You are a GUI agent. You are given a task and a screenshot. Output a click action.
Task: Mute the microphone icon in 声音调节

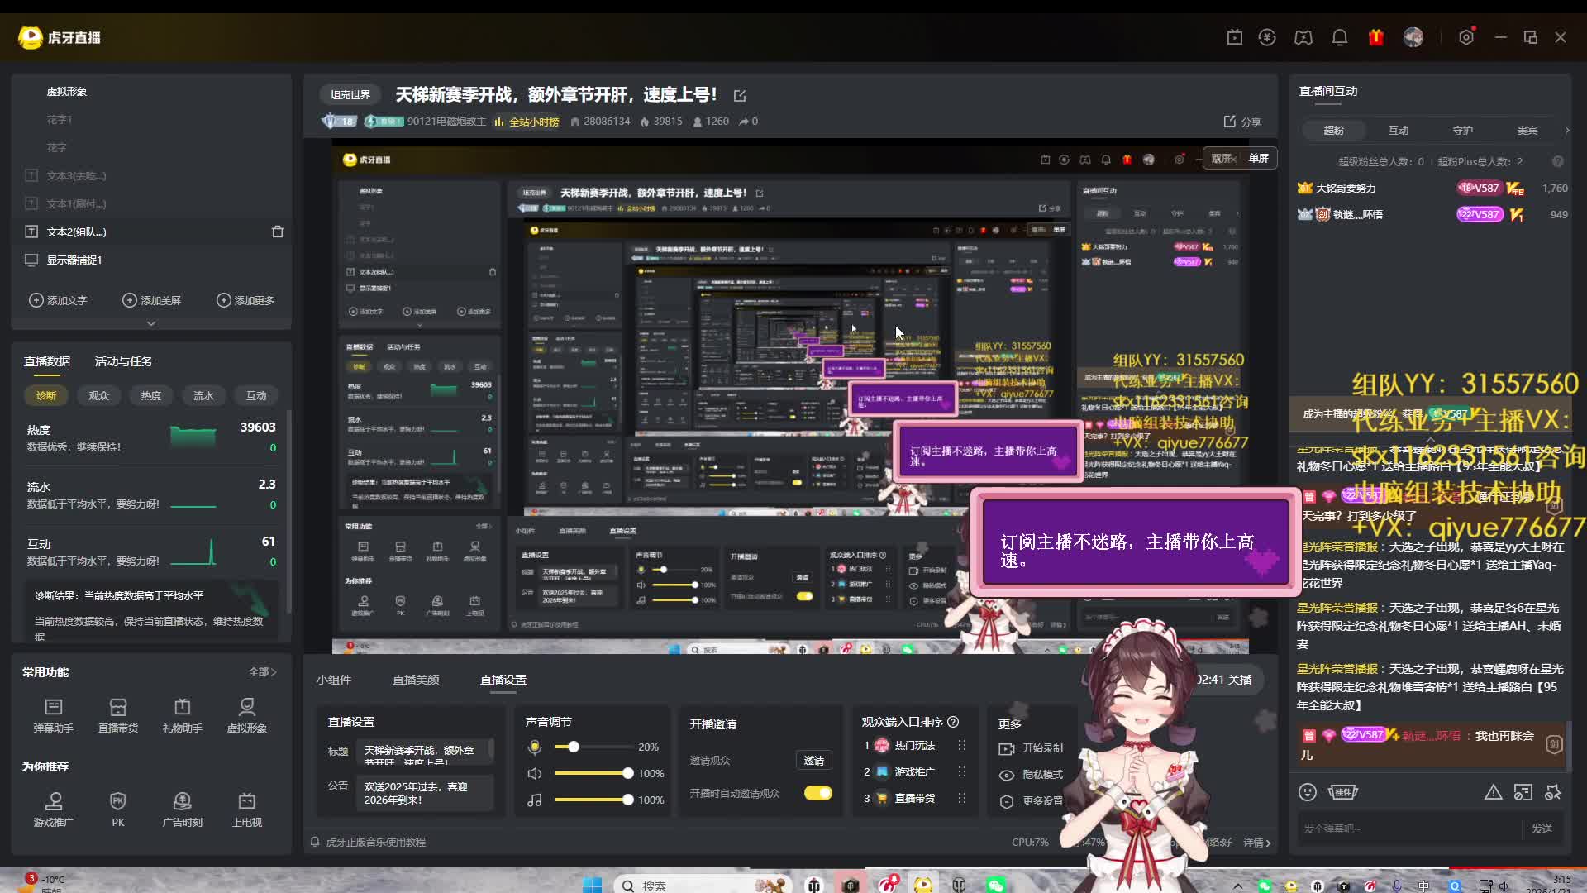click(535, 747)
